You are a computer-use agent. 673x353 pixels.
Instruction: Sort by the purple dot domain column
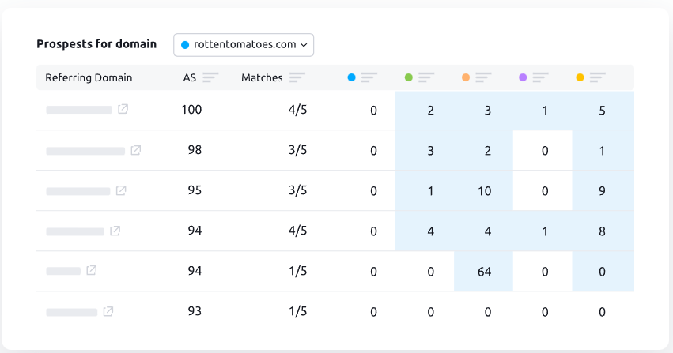540,77
